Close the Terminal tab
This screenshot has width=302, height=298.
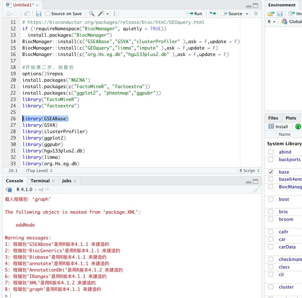tap(53, 181)
